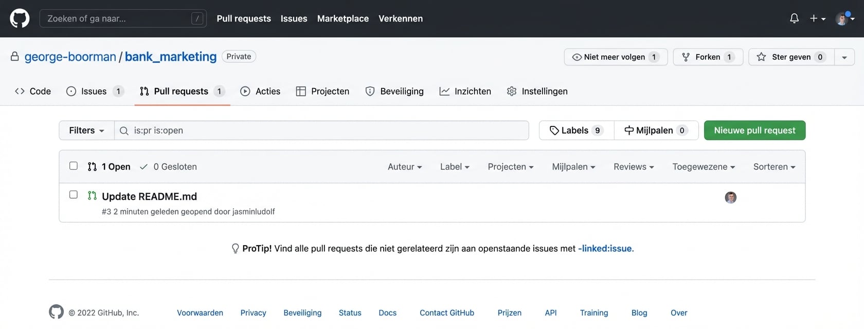Click the pull request icon next to 1 Open
The height and width of the screenshot is (329, 864).
(92, 167)
